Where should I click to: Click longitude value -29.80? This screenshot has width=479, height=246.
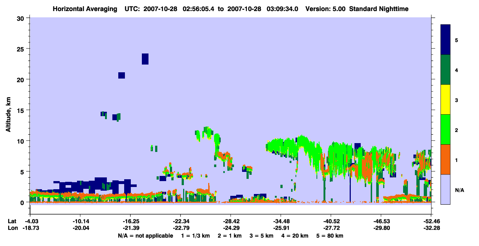pos(381,228)
